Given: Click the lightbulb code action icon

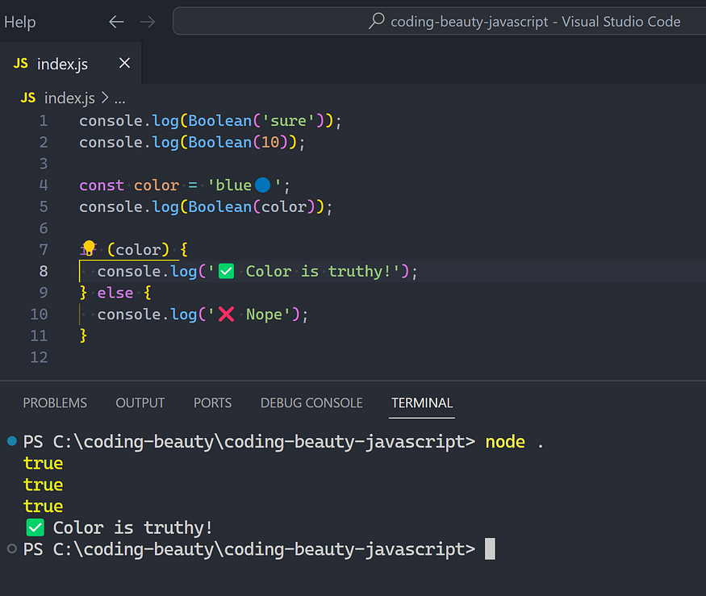Looking at the screenshot, I should pos(89,247).
